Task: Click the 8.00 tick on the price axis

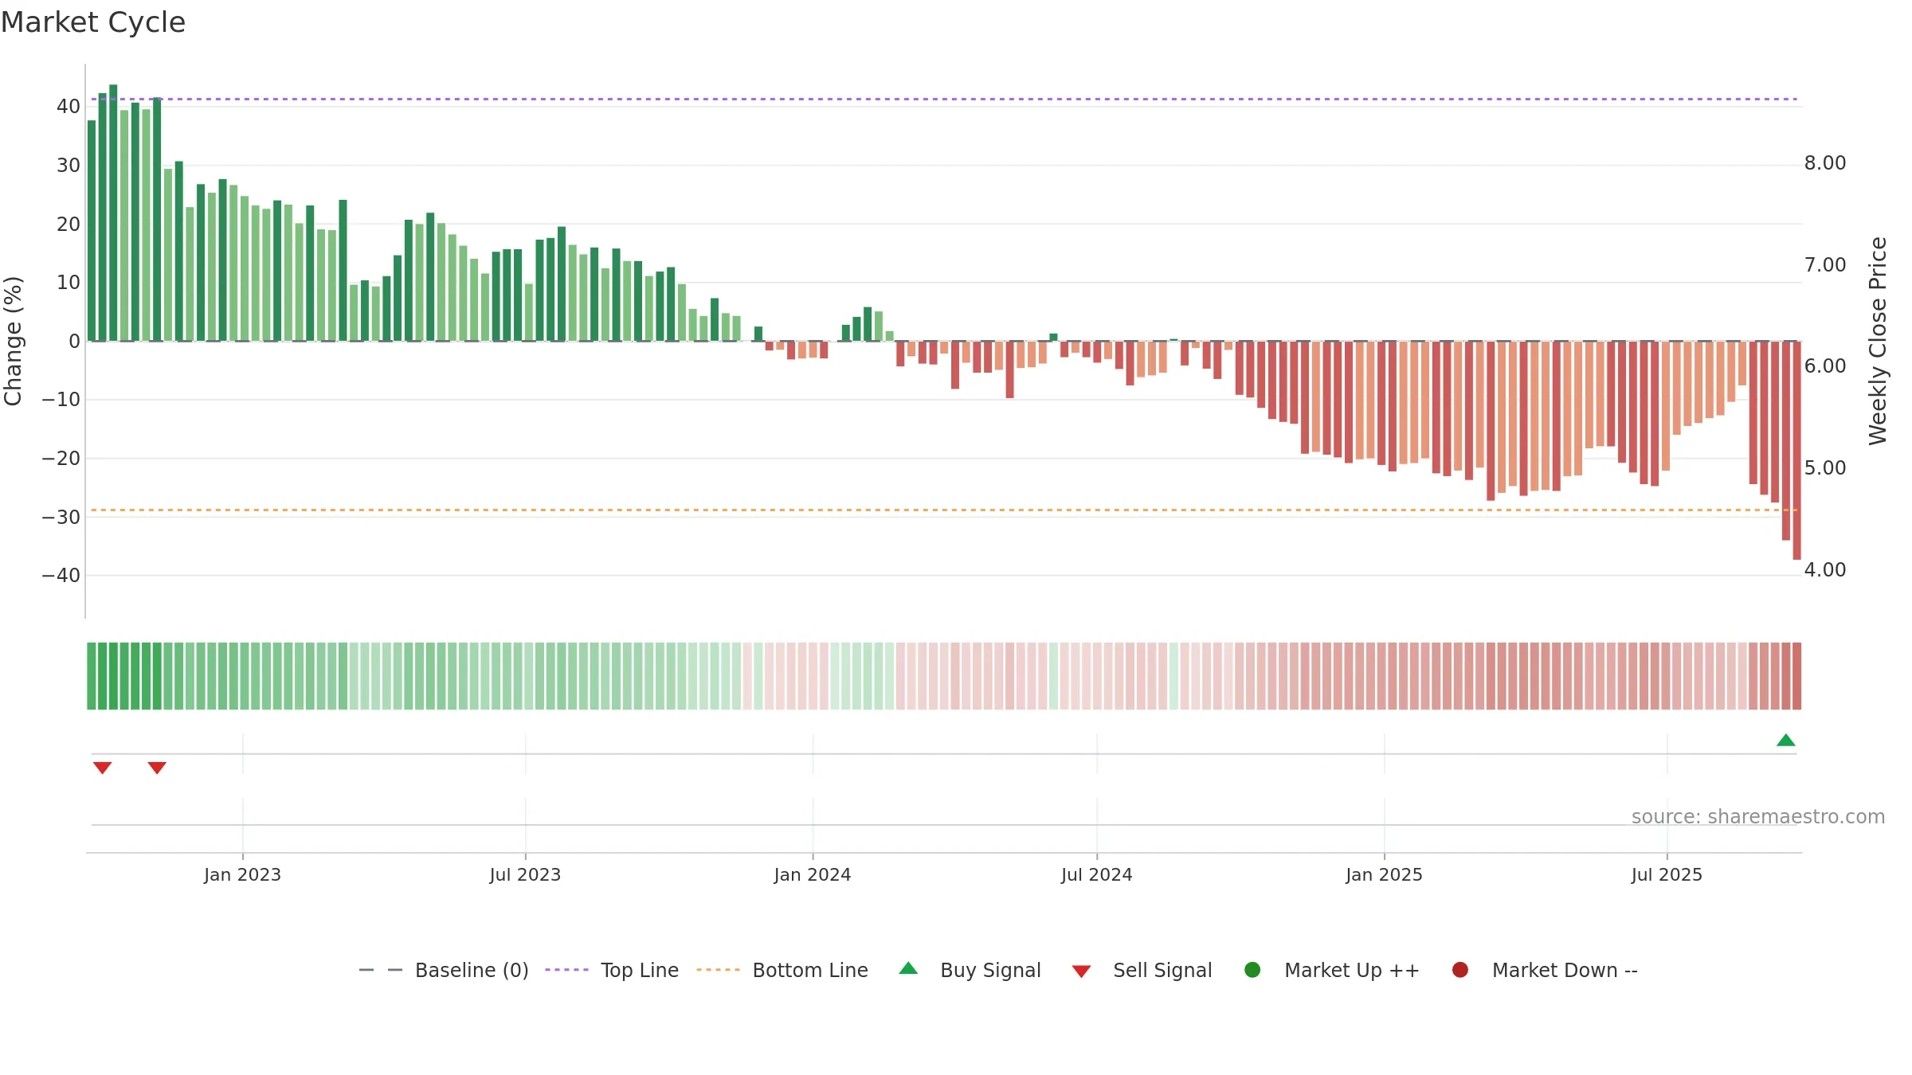Action: point(1825,163)
